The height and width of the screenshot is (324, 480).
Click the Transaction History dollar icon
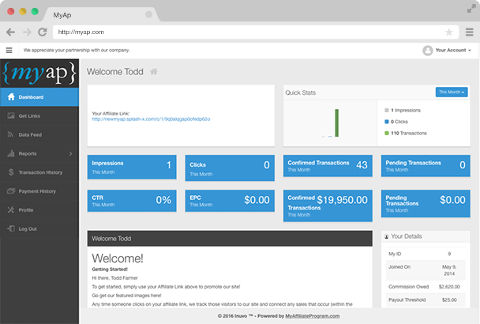point(9,172)
